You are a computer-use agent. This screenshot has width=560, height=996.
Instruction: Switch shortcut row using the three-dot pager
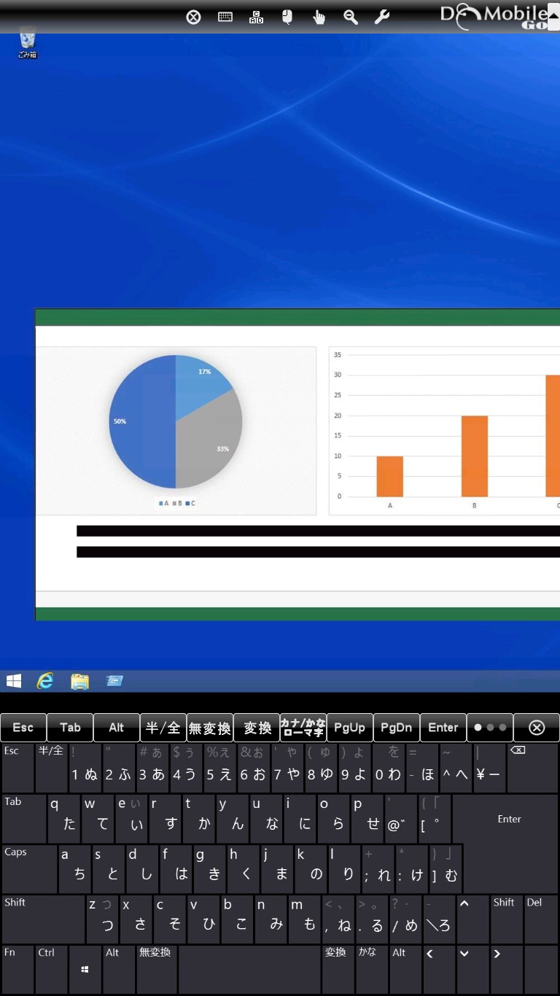pos(489,728)
